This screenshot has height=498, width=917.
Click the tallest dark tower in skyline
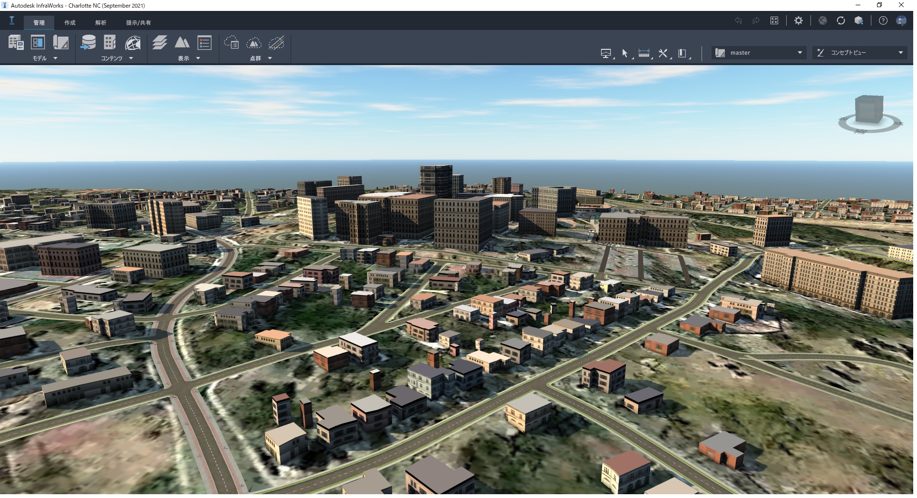click(x=436, y=181)
